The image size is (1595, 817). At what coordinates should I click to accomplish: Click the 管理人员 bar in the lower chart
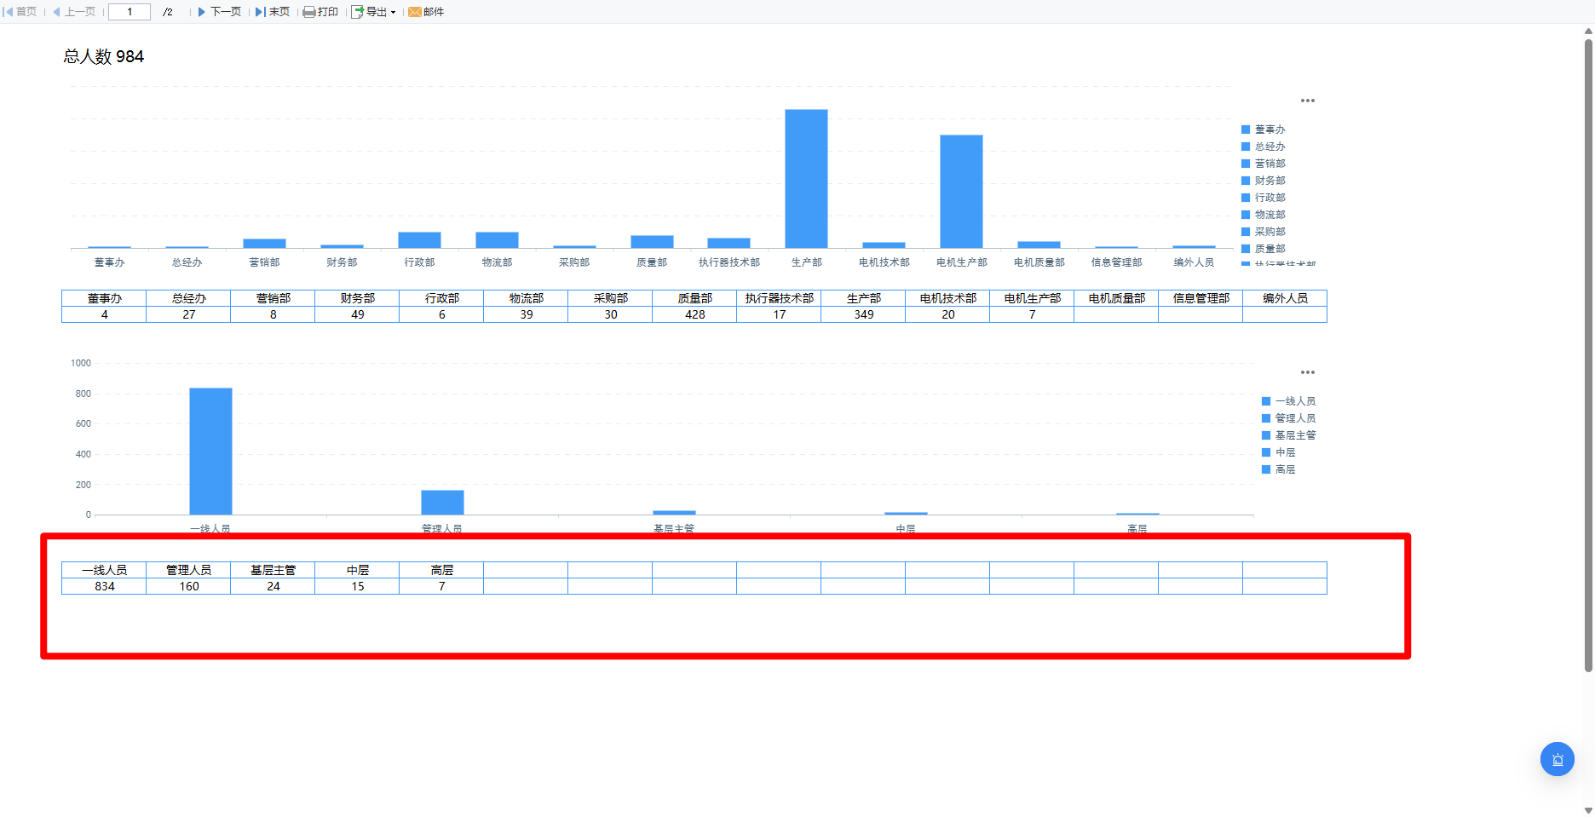tap(442, 503)
